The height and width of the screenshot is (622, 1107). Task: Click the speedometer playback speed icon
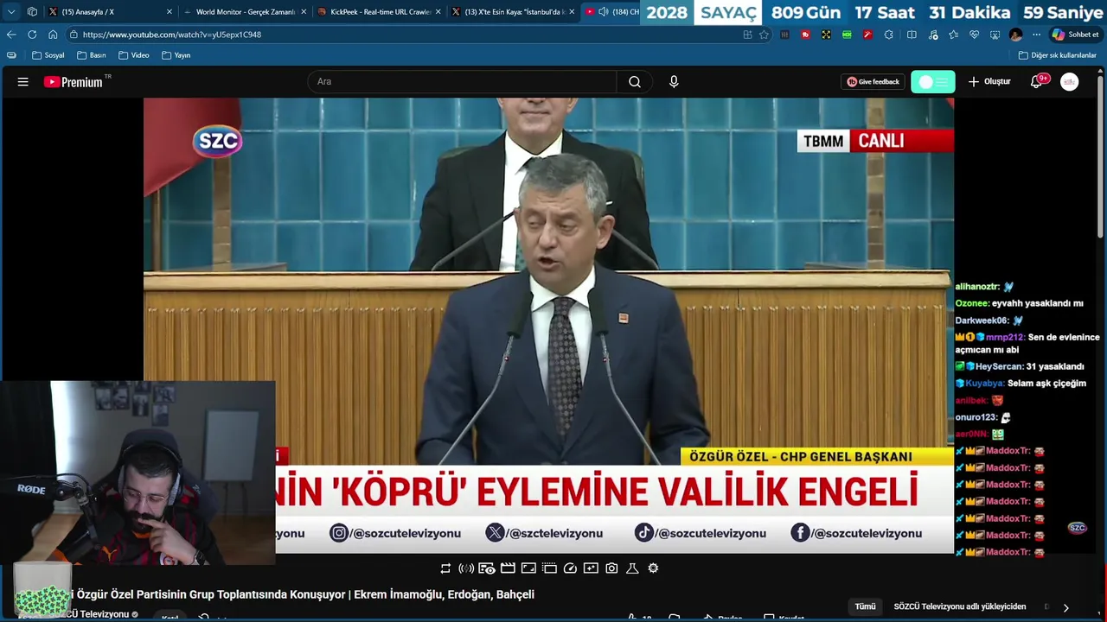[570, 568]
